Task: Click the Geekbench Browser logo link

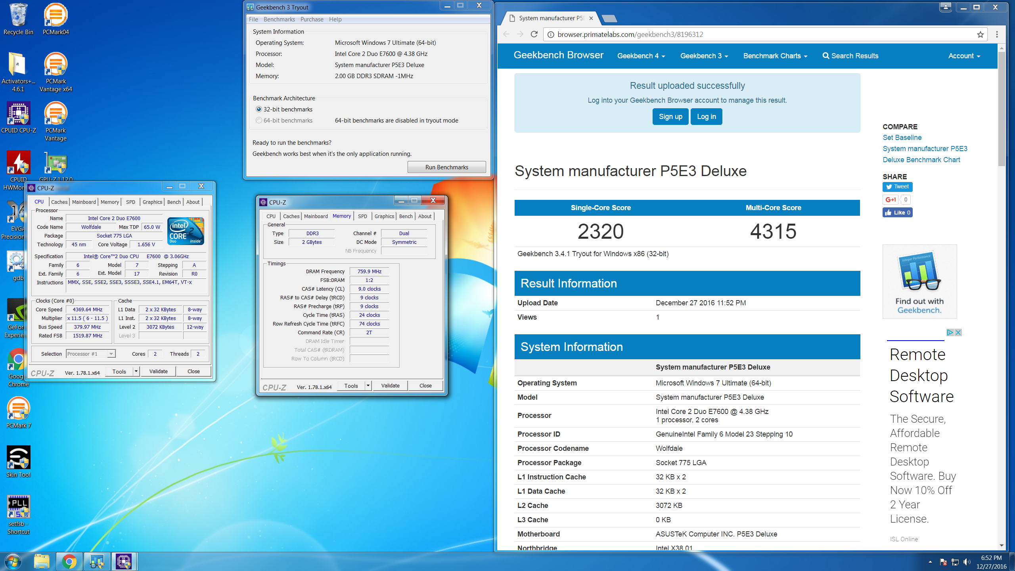Action: [558, 55]
